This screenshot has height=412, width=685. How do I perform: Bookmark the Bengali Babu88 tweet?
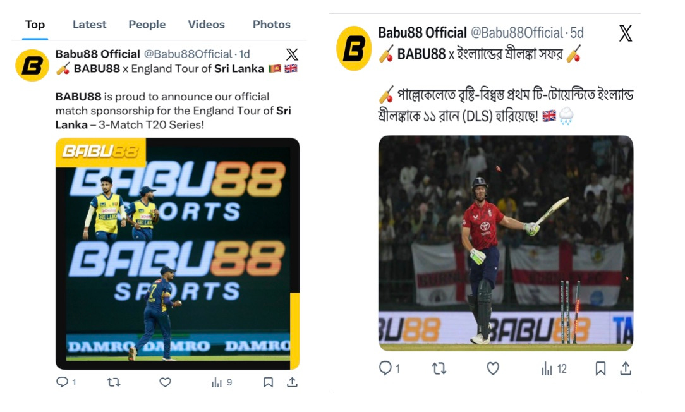pyautogui.click(x=601, y=369)
